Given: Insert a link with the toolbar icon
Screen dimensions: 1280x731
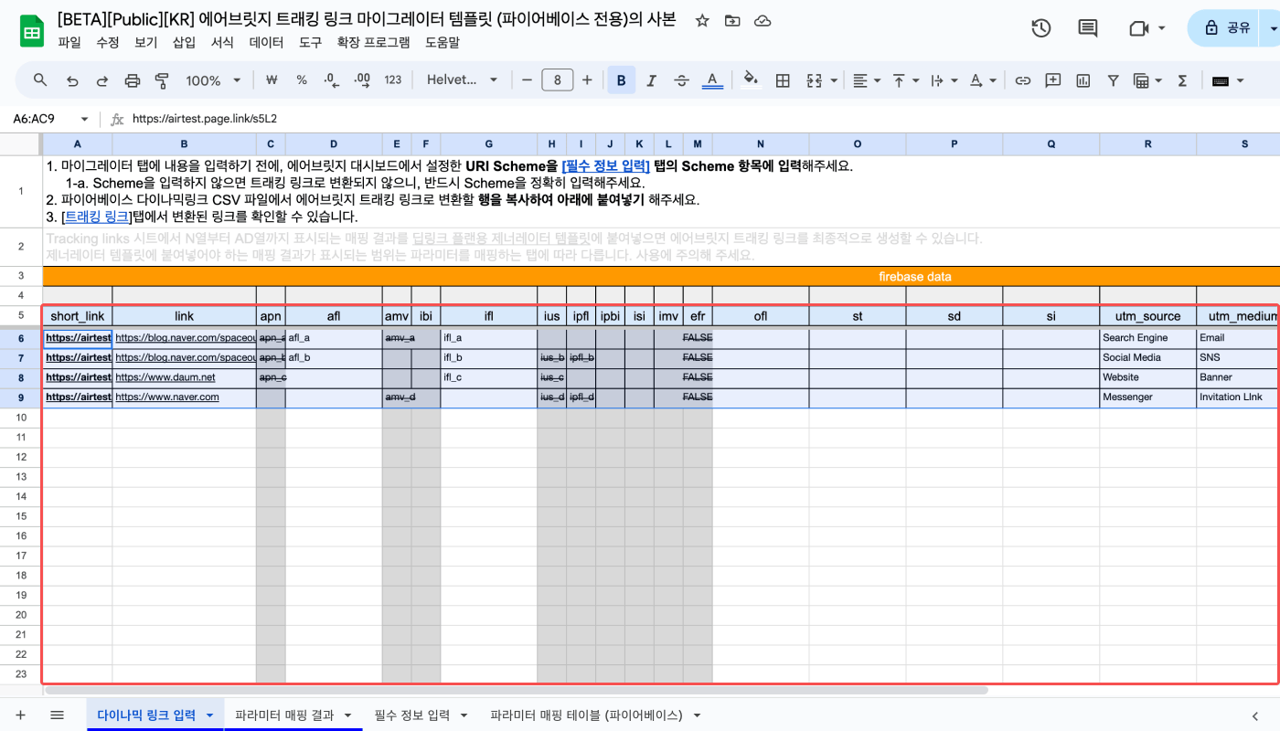Looking at the screenshot, I should click(1023, 80).
